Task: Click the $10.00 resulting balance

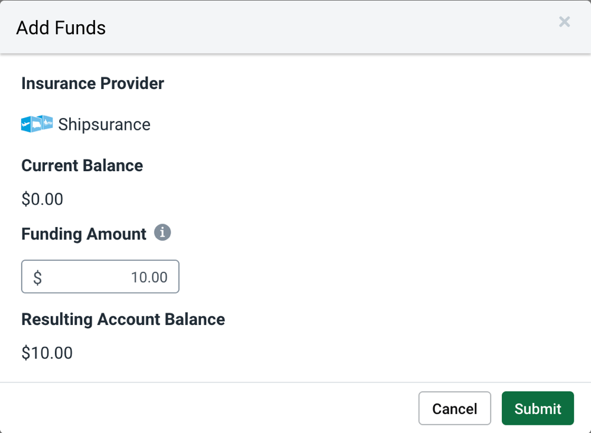Action: [47, 353]
